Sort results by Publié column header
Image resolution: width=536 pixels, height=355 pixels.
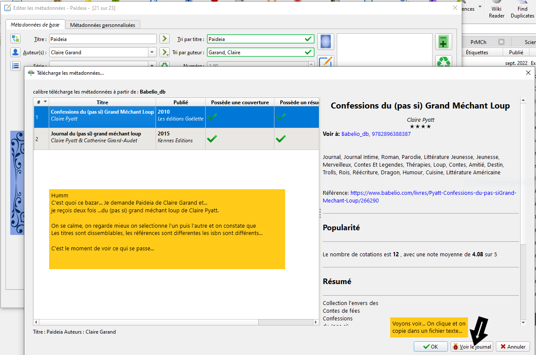coord(180,102)
